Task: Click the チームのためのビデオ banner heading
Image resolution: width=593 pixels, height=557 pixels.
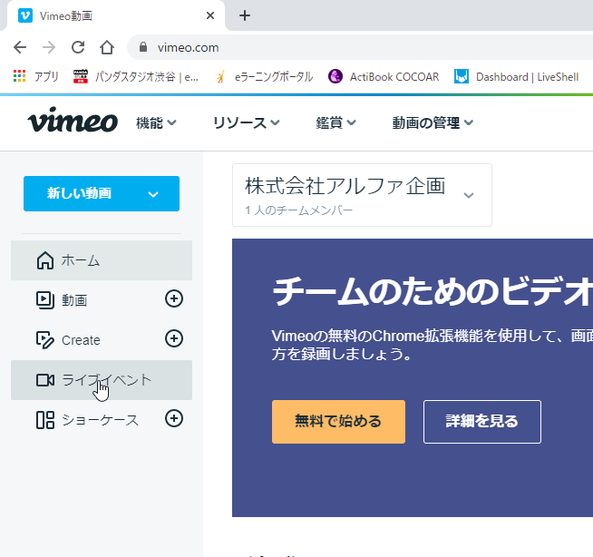Action: 433,291
